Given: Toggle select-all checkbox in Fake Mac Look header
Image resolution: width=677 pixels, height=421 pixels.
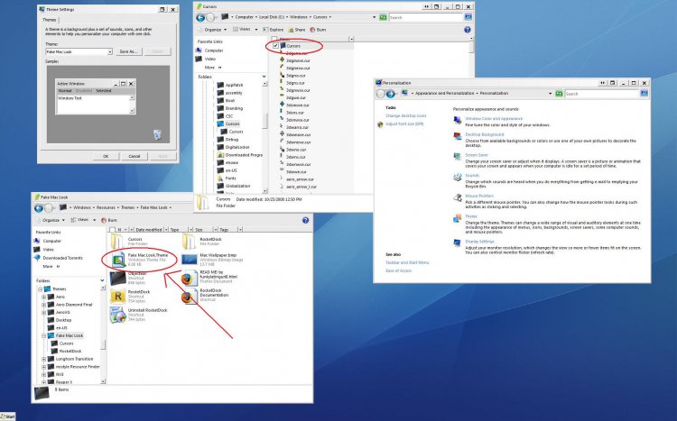Looking at the screenshot, I should click(112, 230).
